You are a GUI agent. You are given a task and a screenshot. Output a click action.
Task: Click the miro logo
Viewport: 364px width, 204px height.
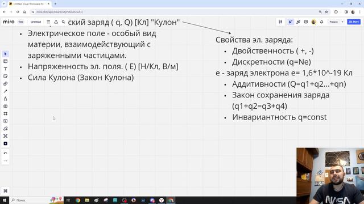pyautogui.click(x=9, y=22)
